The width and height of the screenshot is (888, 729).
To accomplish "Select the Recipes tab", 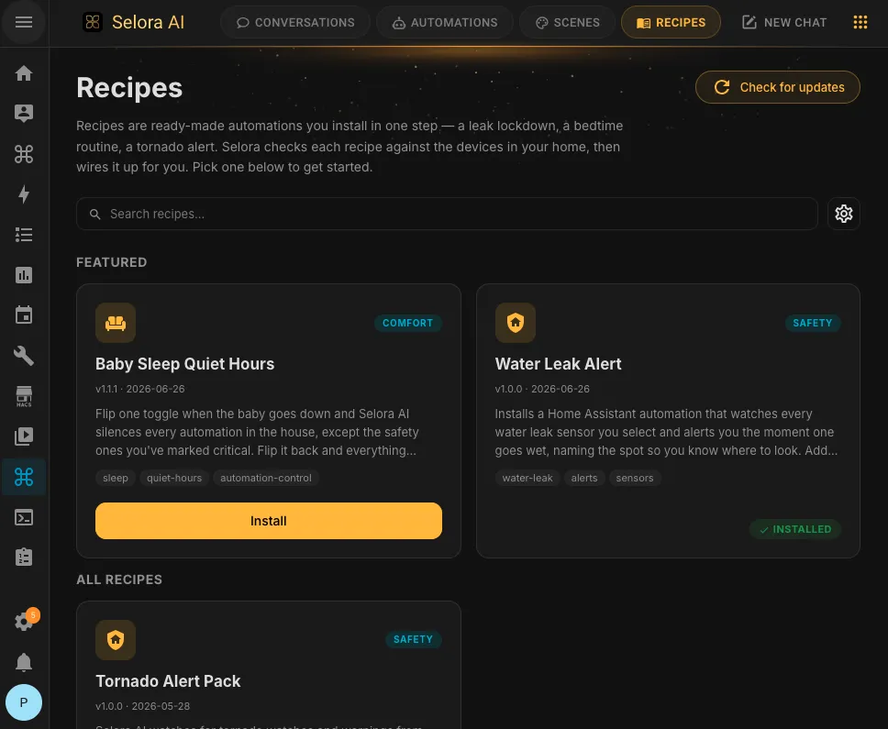I will click(x=672, y=22).
